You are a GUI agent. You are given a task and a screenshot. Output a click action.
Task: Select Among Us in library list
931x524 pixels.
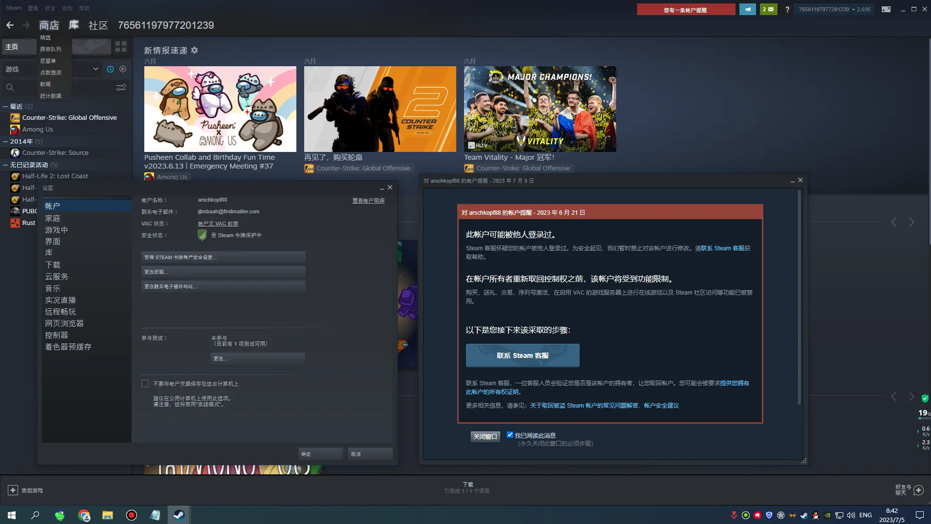pos(38,129)
